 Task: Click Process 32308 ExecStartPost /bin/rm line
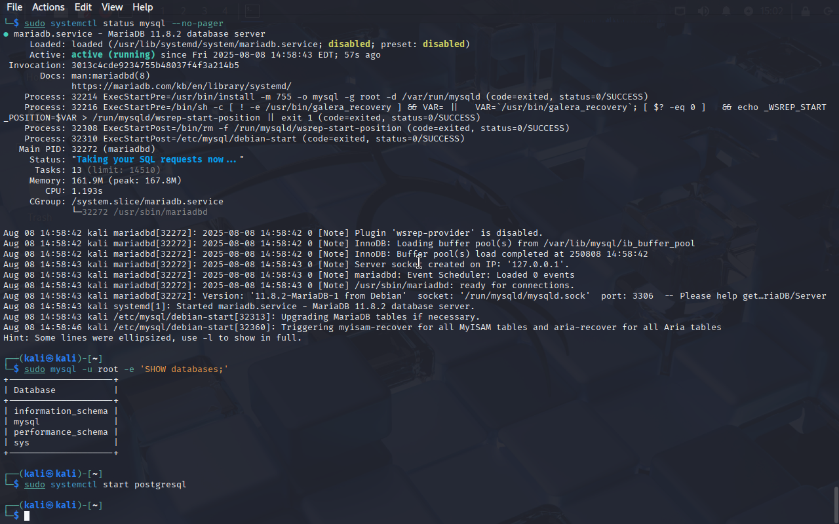(x=297, y=128)
